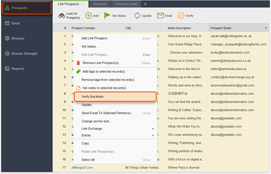Choose Send Email To Selected Partner(s)

(115, 113)
